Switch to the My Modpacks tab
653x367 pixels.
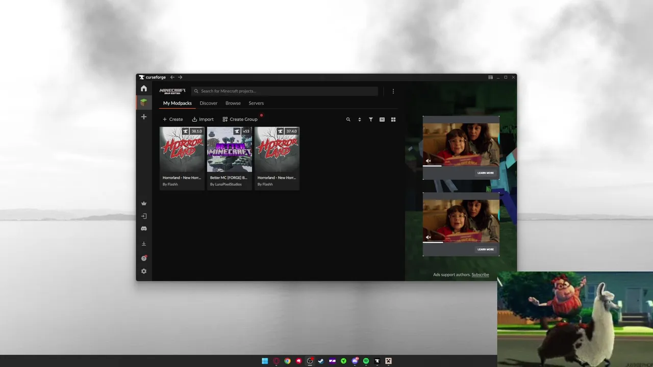click(x=178, y=103)
